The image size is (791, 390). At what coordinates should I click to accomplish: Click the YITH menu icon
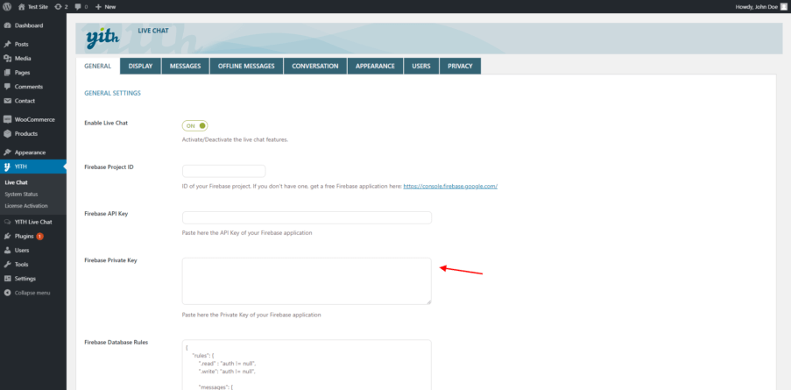[x=7, y=167]
